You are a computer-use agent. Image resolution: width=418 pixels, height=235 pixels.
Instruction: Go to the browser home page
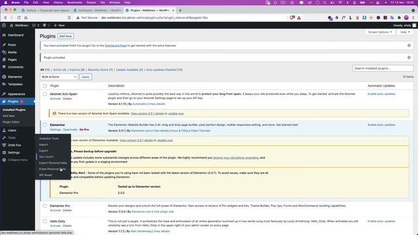26,18
